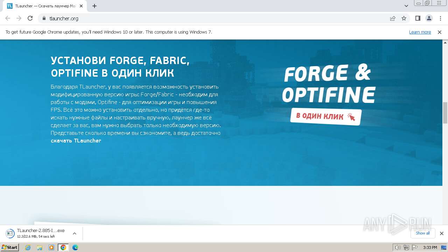The width and height of the screenshot is (448, 252).
Task: View site information lock icon
Action: coord(44,18)
